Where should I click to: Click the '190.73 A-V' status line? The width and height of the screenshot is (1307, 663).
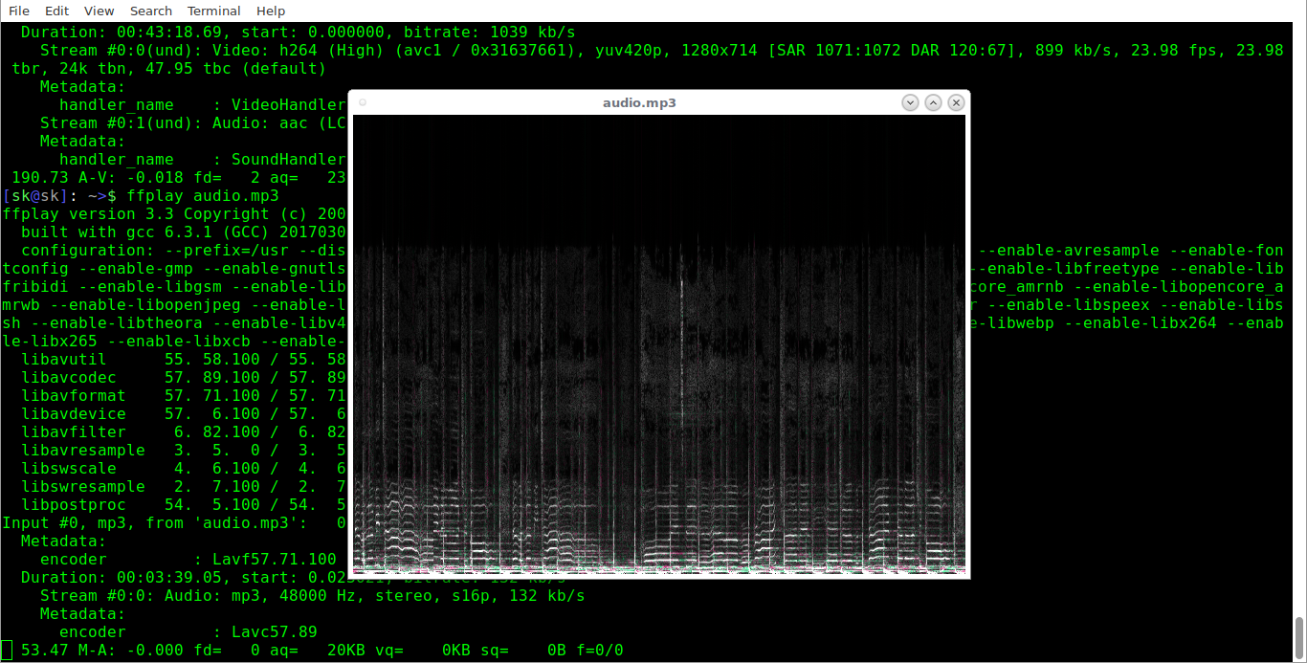[179, 177]
